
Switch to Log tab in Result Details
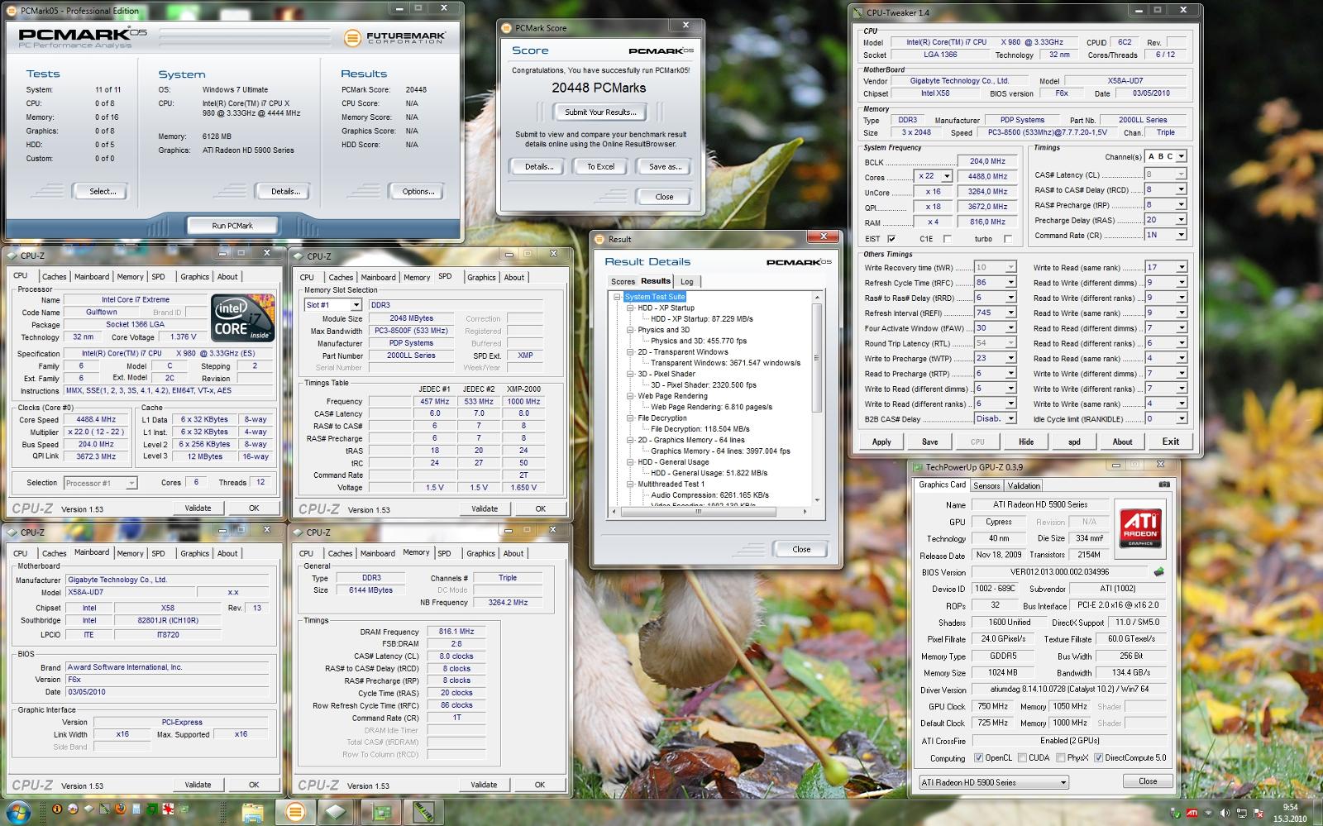(x=686, y=282)
